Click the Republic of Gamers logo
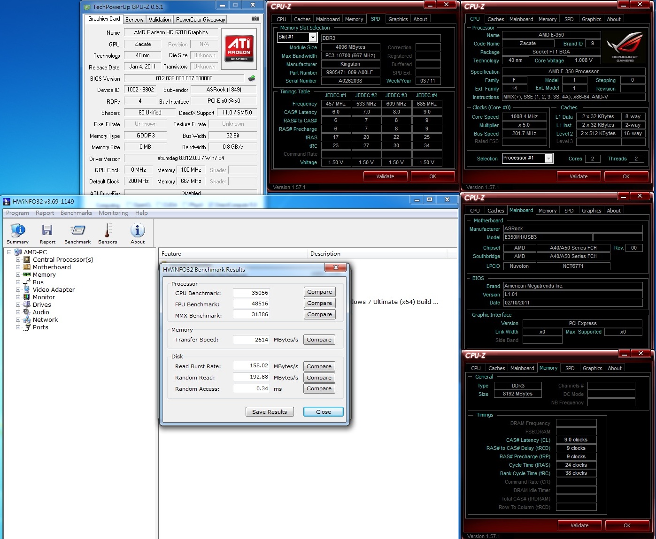 625,46
